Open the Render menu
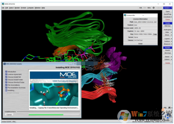 point(17,8)
